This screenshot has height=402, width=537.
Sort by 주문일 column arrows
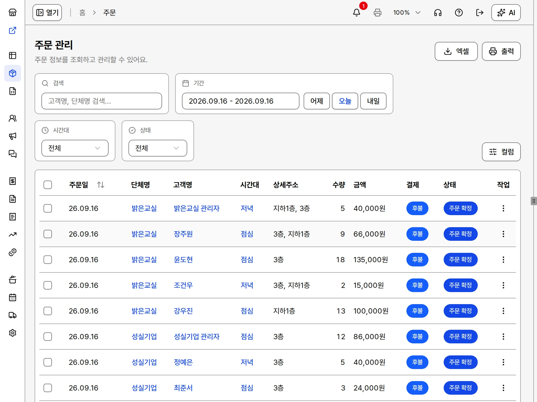point(101,185)
